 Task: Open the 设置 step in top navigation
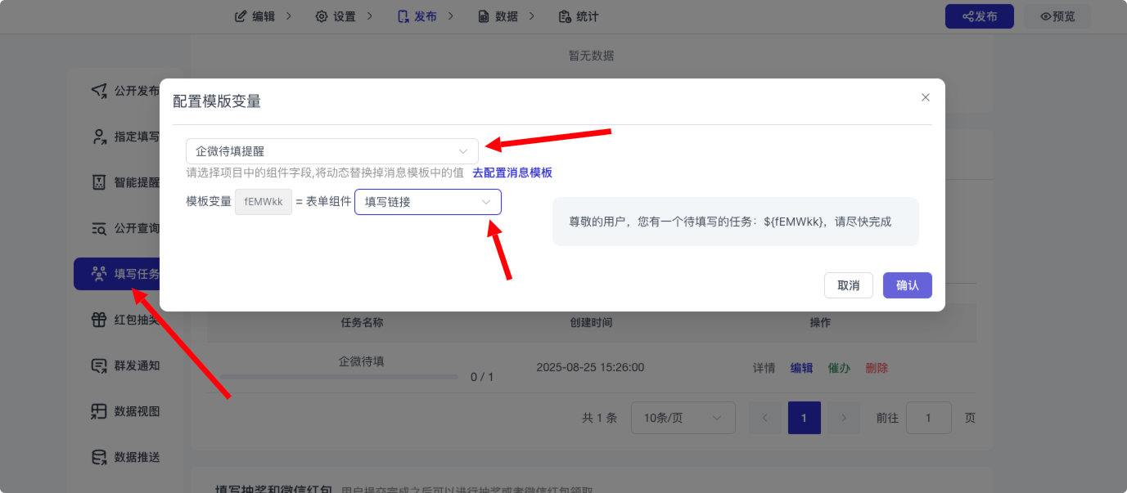(x=336, y=16)
